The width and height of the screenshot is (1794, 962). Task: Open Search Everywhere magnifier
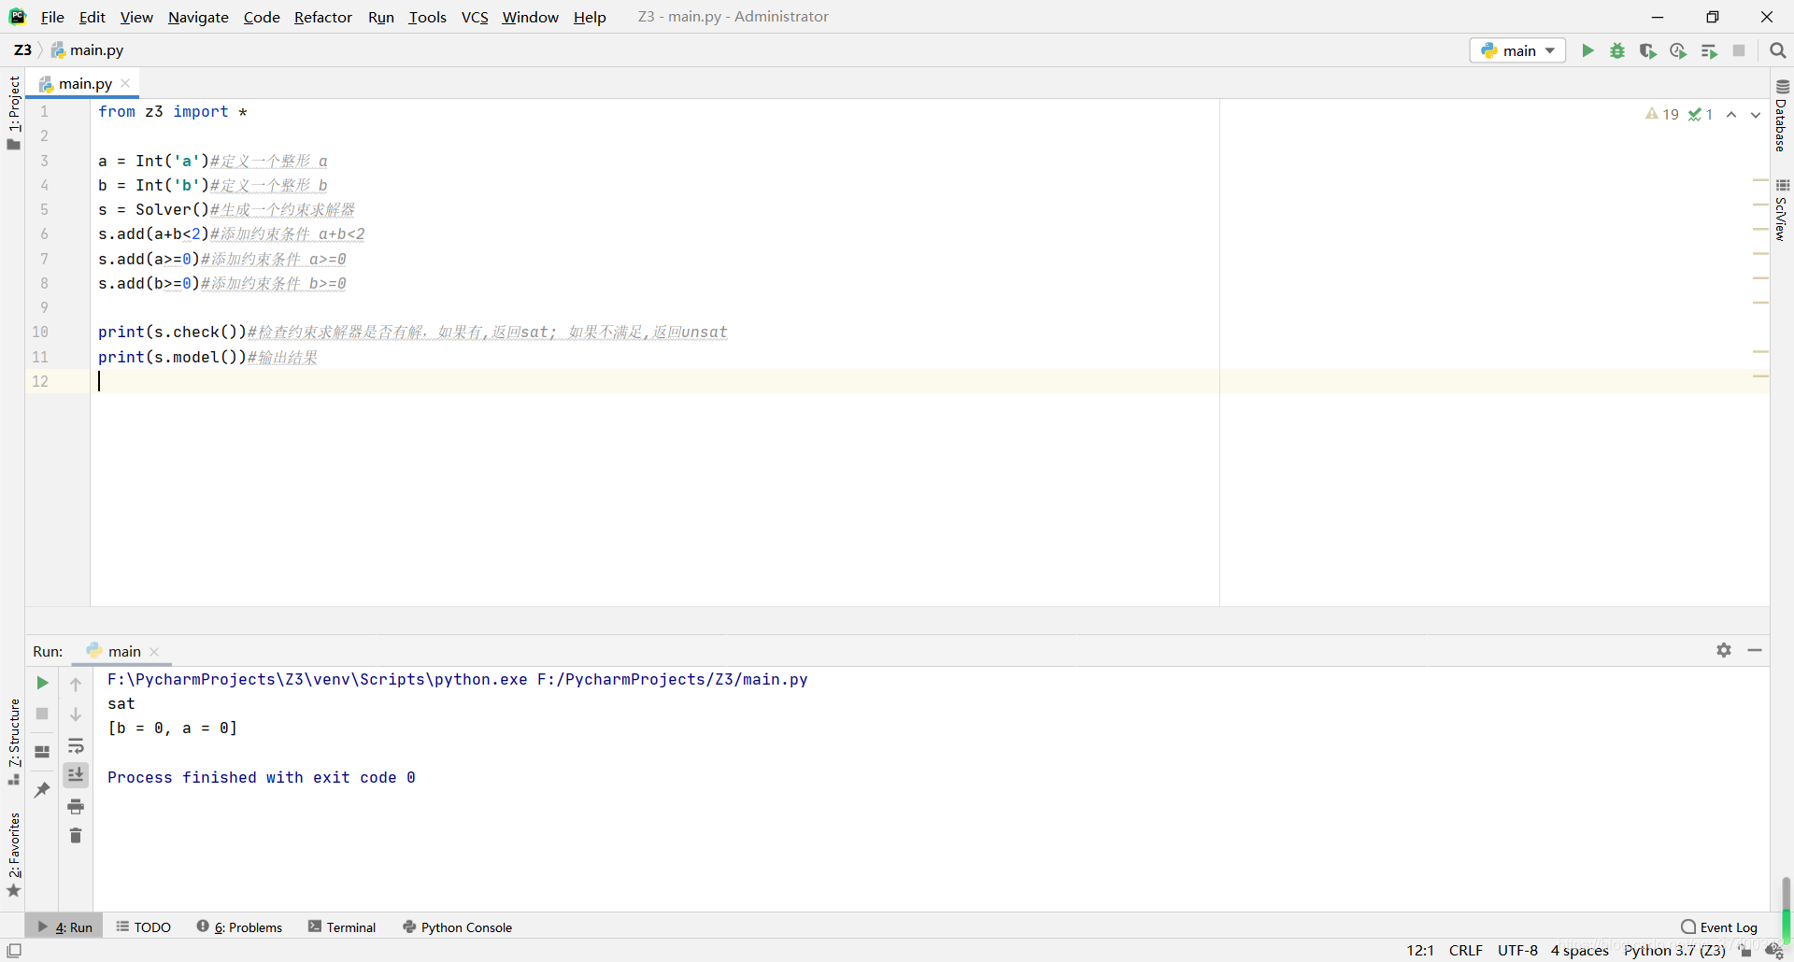point(1778,50)
